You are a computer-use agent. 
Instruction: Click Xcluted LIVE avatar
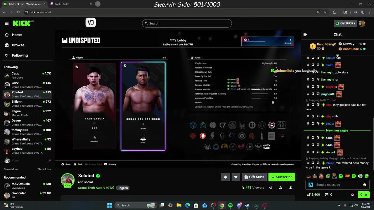click(67, 180)
